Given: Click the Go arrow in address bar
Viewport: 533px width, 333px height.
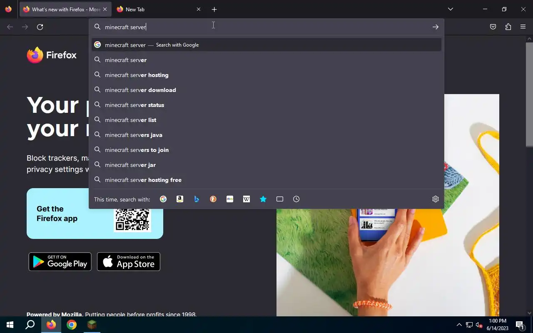Looking at the screenshot, I should pyautogui.click(x=436, y=27).
